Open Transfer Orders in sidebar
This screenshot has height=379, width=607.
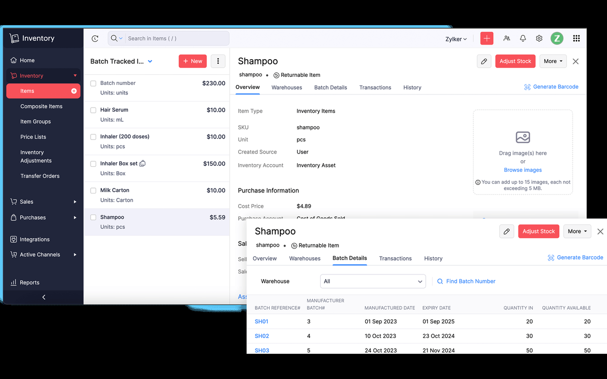(x=40, y=176)
